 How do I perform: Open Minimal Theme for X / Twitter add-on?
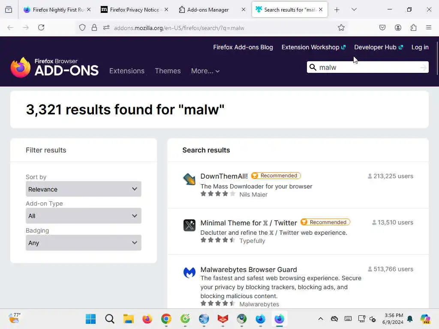coord(249,223)
